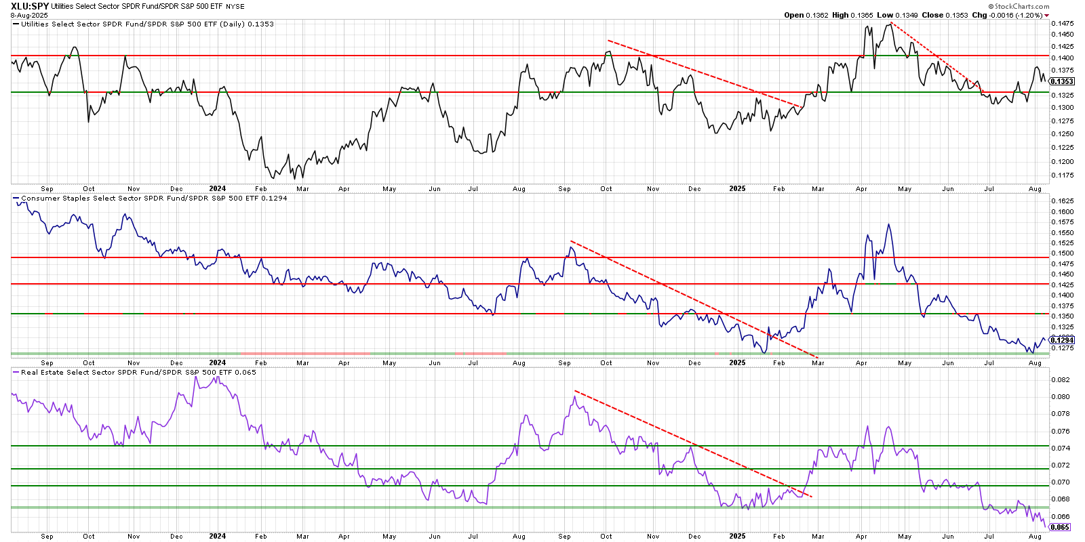Click the 0.068 y-axis label

click(x=1061, y=499)
